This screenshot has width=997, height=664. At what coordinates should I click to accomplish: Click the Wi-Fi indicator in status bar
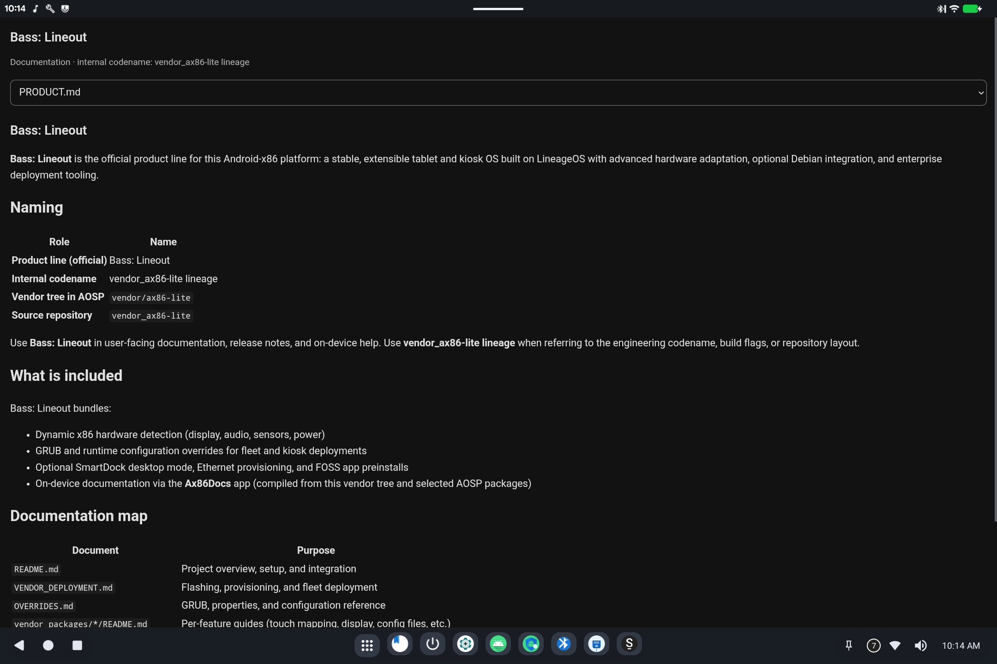pos(954,9)
